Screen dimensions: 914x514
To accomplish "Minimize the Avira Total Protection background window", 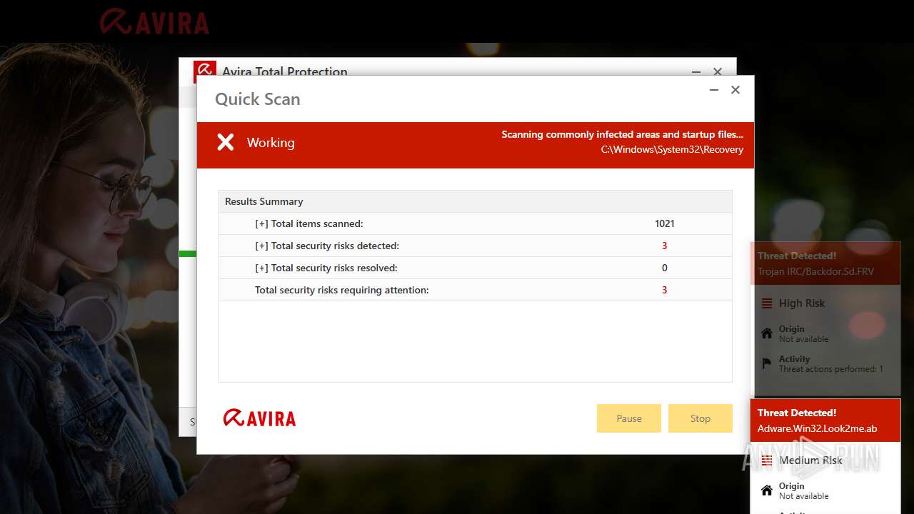I will [696, 71].
